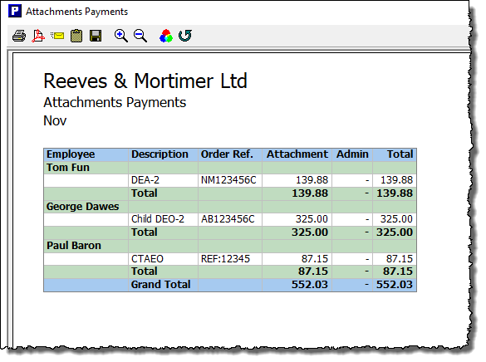Copy report to clipboard icon
486x362 pixels.
tap(76, 36)
